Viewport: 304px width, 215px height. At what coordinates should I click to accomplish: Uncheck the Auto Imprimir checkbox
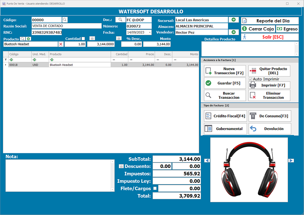click(x=250, y=79)
